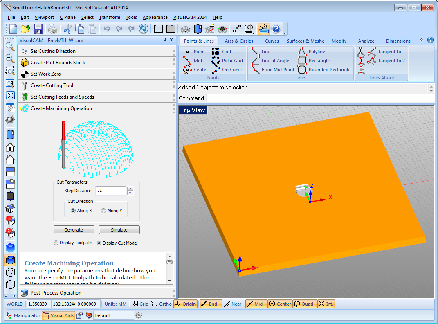438x324 pixels.
Task: Select the Rotate View sphere icon
Action: [x=10, y=120]
